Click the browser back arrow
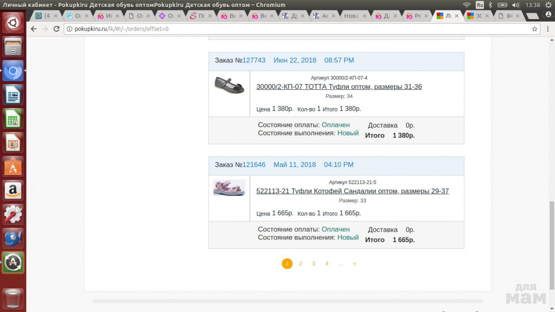The width and height of the screenshot is (555, 312). click(x=34, y=29)
